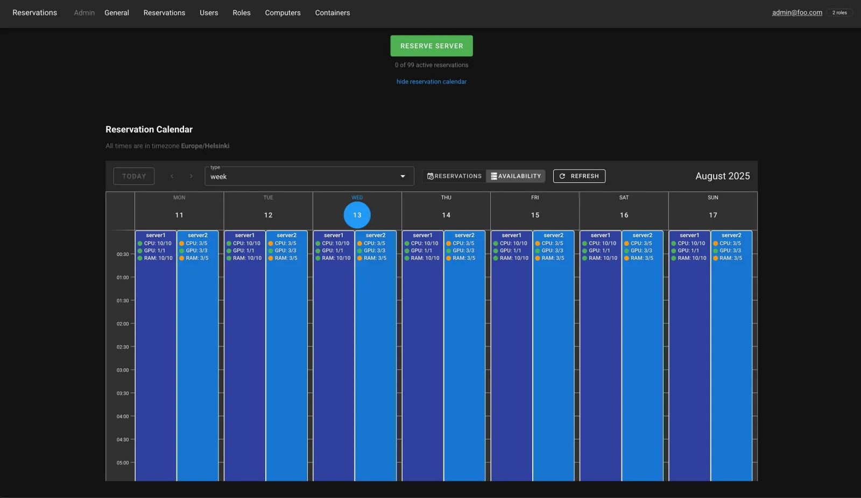Go to next week with right chevron

[191, 176]
